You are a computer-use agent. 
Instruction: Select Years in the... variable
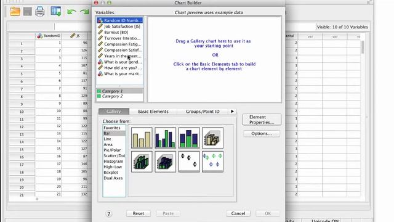point(120,56)
